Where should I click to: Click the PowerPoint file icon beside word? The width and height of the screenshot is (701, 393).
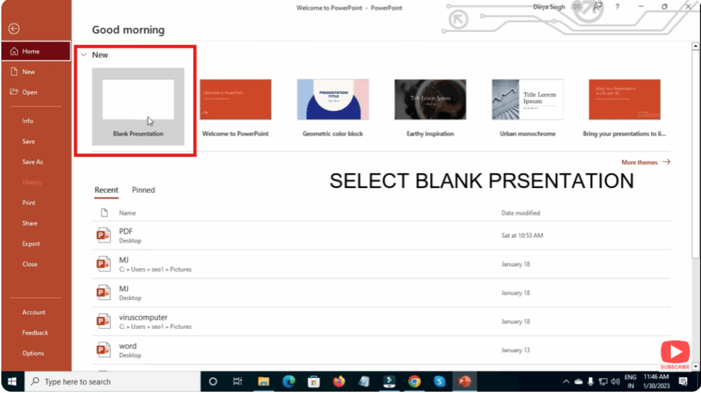(103, 350)
